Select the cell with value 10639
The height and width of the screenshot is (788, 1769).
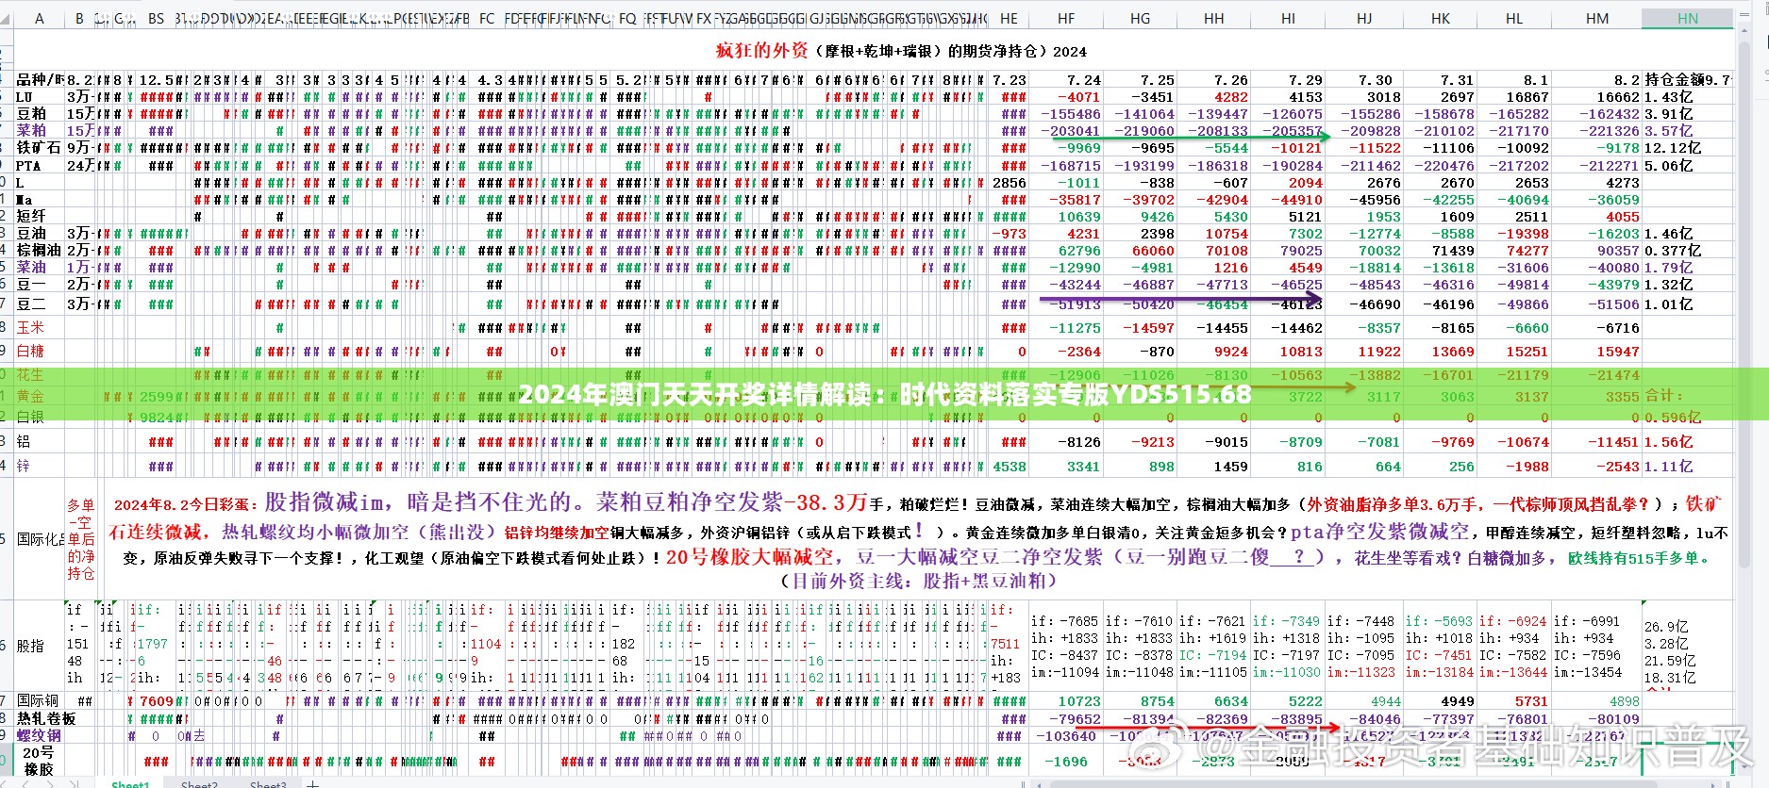pos(1066,217)
